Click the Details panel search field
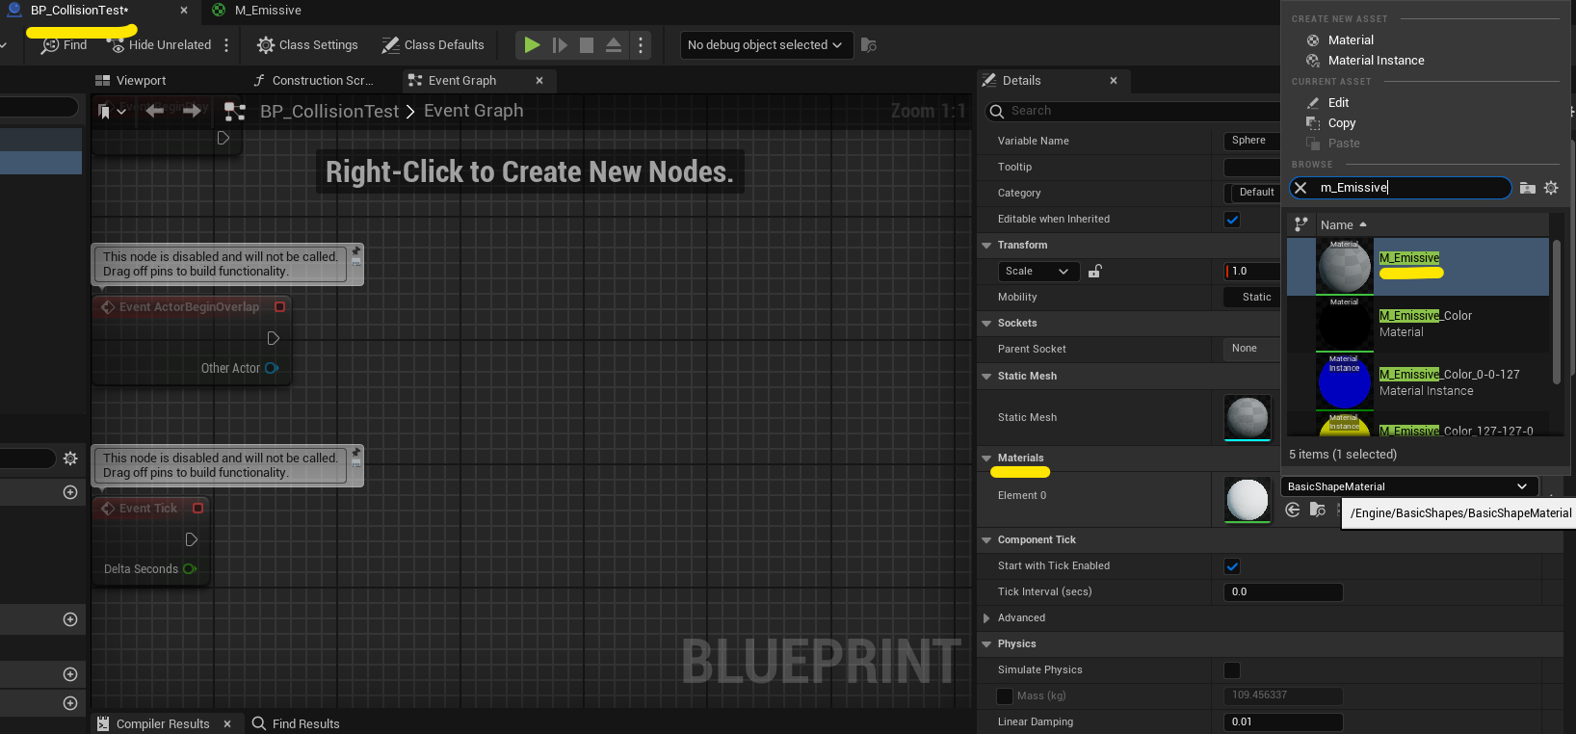This screenshot has height=734, width=1576. click(1133, 111)
